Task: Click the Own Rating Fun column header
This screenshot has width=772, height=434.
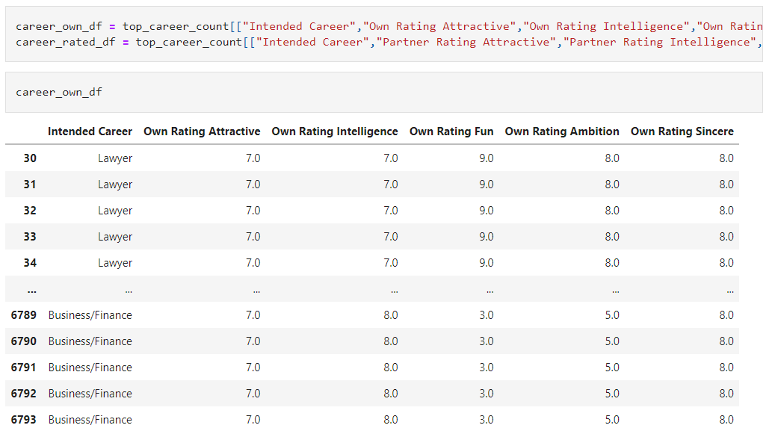Action: 451,131
